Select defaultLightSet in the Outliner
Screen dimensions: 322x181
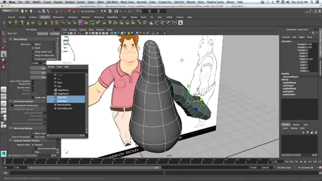pos(64,105)
